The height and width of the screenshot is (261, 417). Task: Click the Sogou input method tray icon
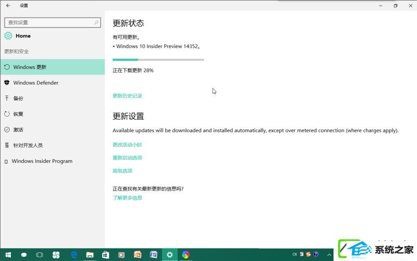(x=308, y=254)
